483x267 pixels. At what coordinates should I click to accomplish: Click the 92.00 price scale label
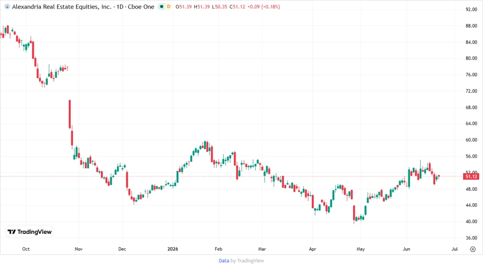[471, 10]
